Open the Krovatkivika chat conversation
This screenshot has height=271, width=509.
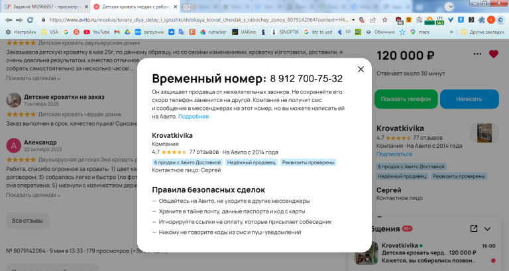[x=425, y=253]
